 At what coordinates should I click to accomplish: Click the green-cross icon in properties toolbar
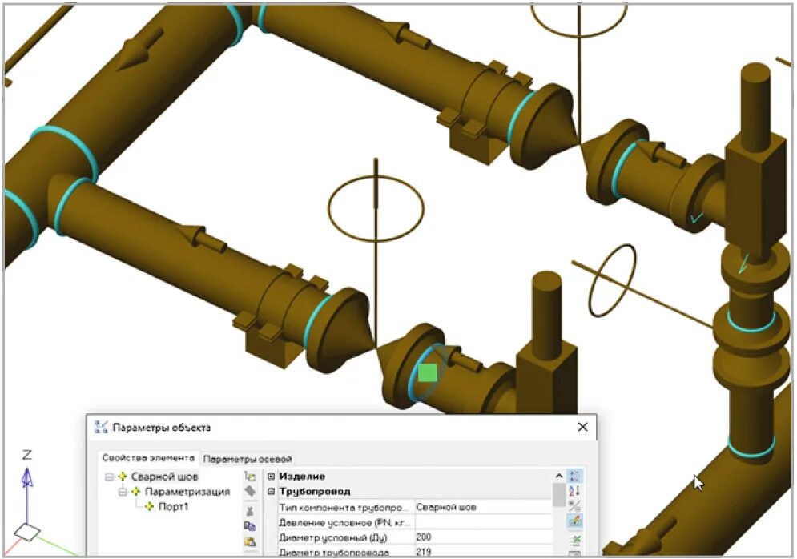[575, 539]
